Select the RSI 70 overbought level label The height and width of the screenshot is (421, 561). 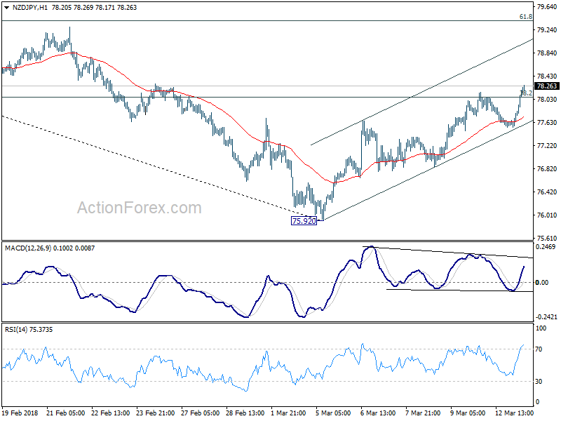point(539,349)
